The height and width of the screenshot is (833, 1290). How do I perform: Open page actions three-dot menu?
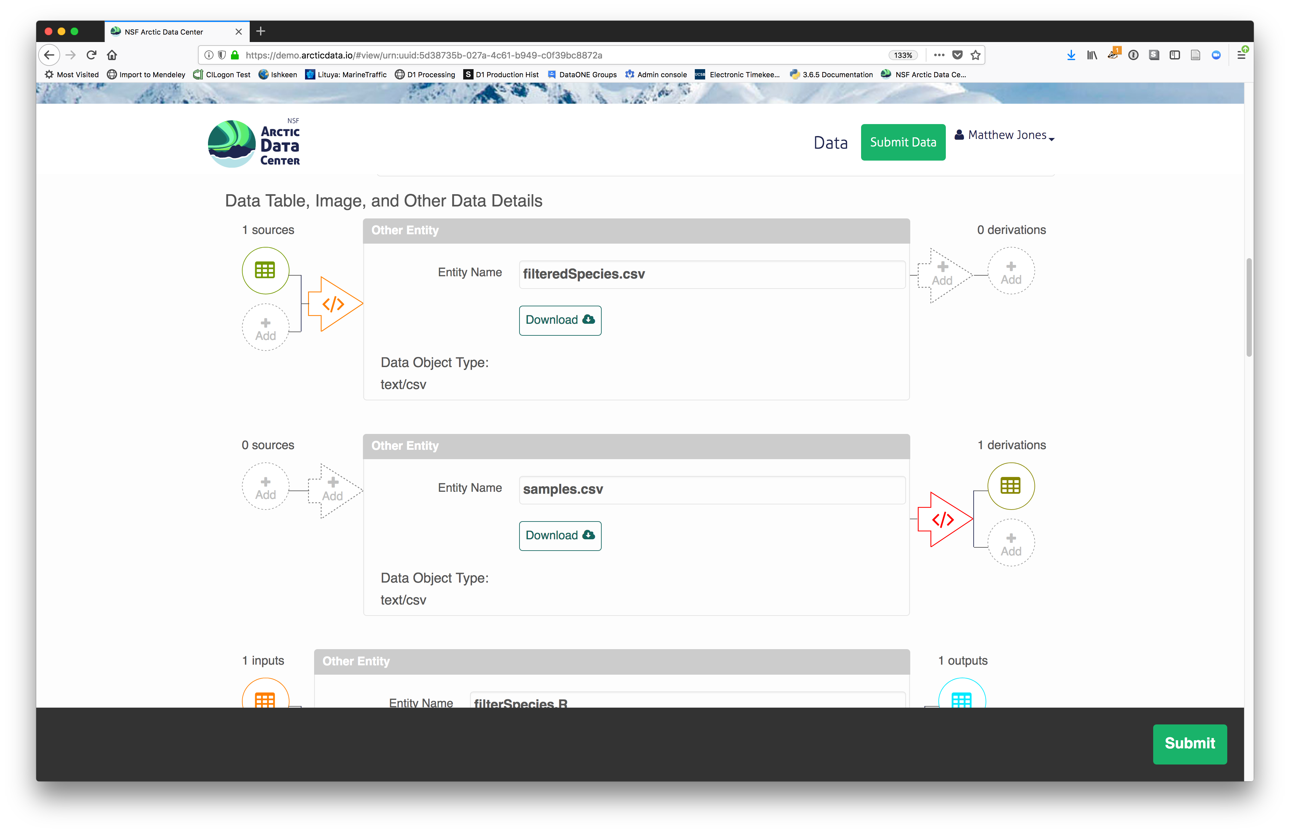click(939, 55)
